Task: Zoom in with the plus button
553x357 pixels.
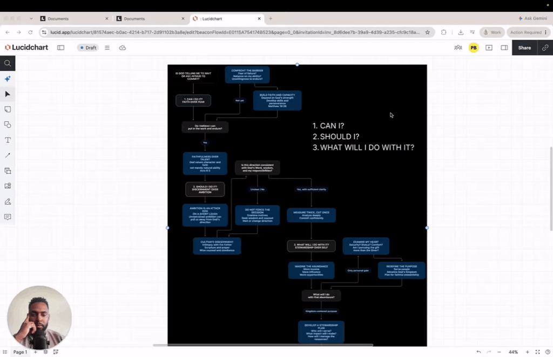Action: point(527,352)
